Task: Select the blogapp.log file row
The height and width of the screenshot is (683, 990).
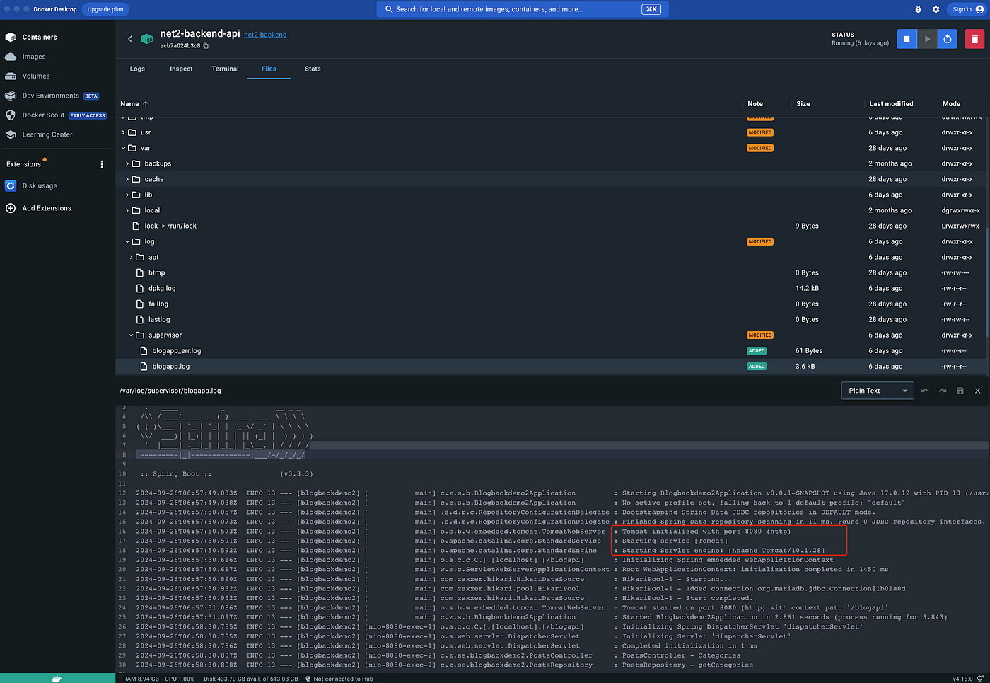Action: pos(552,367)
